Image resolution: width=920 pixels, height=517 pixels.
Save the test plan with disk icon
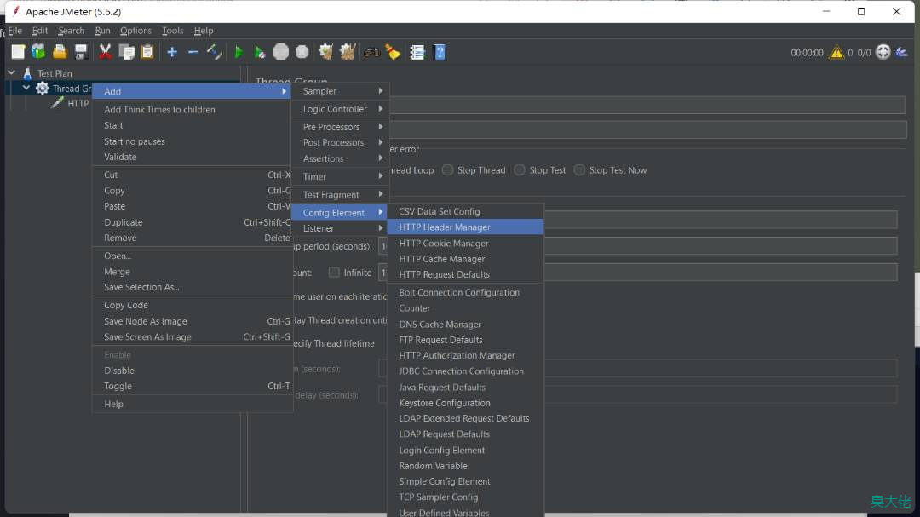click(x=81, y=52)
